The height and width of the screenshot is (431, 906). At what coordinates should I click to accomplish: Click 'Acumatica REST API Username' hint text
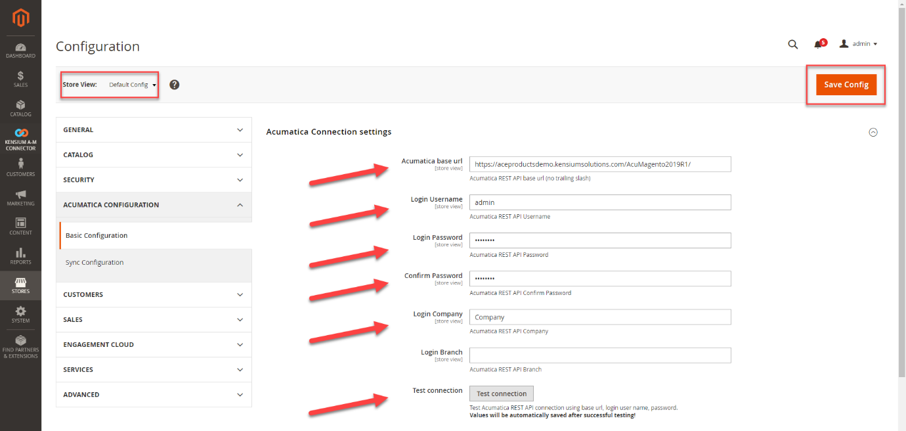510,217
